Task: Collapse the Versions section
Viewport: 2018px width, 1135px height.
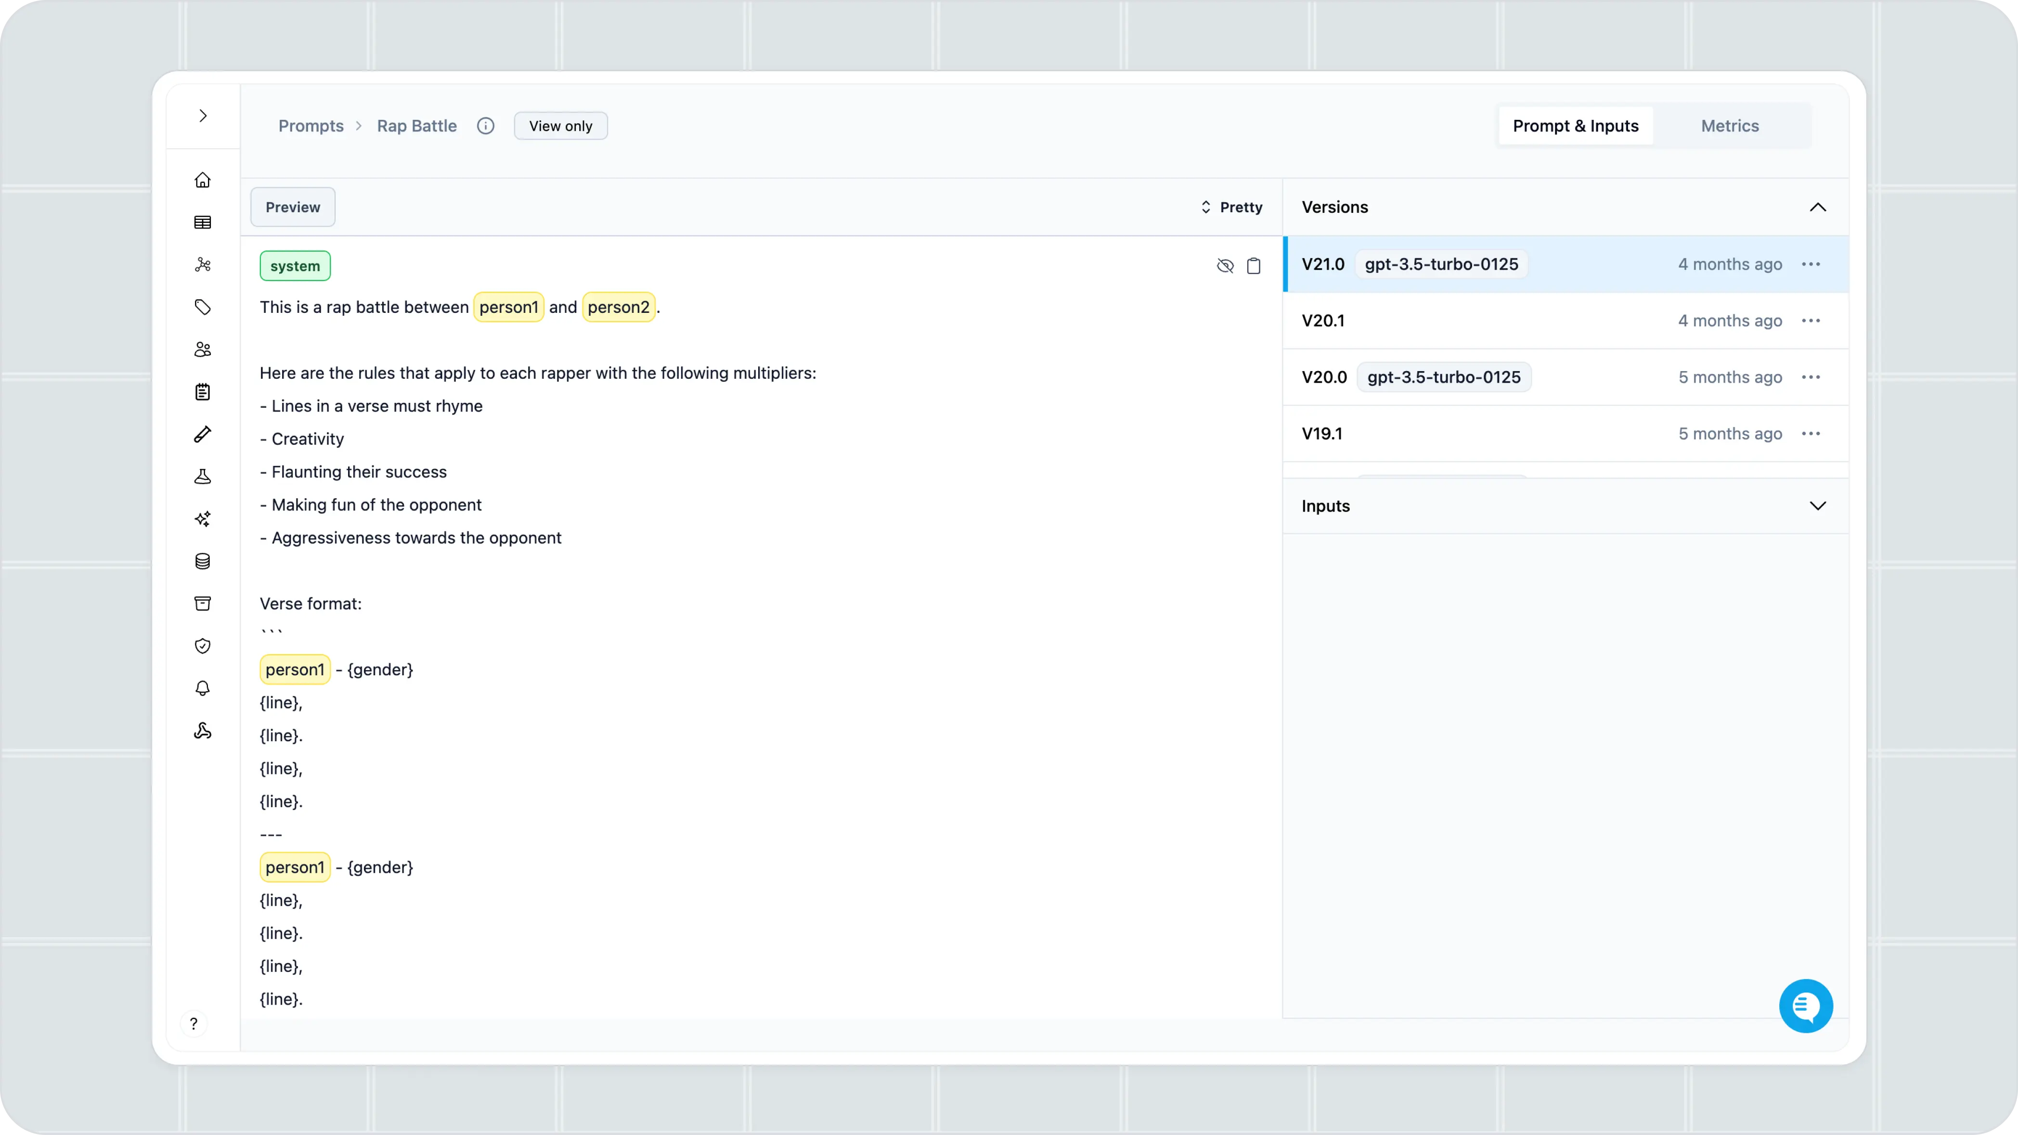Action: pyautogui.click(x=1817, y=207)
